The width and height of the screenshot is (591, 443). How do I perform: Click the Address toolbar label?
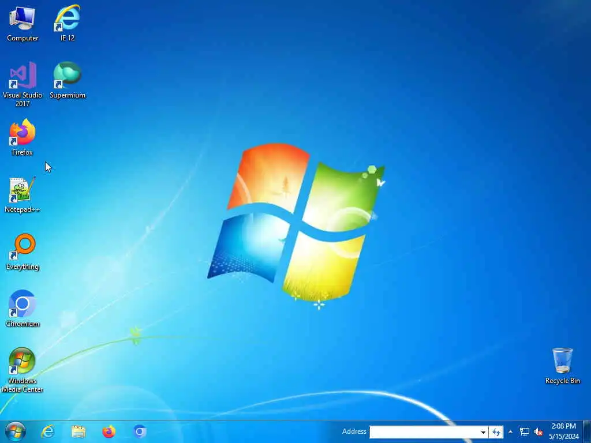click(x=354, y=431)
